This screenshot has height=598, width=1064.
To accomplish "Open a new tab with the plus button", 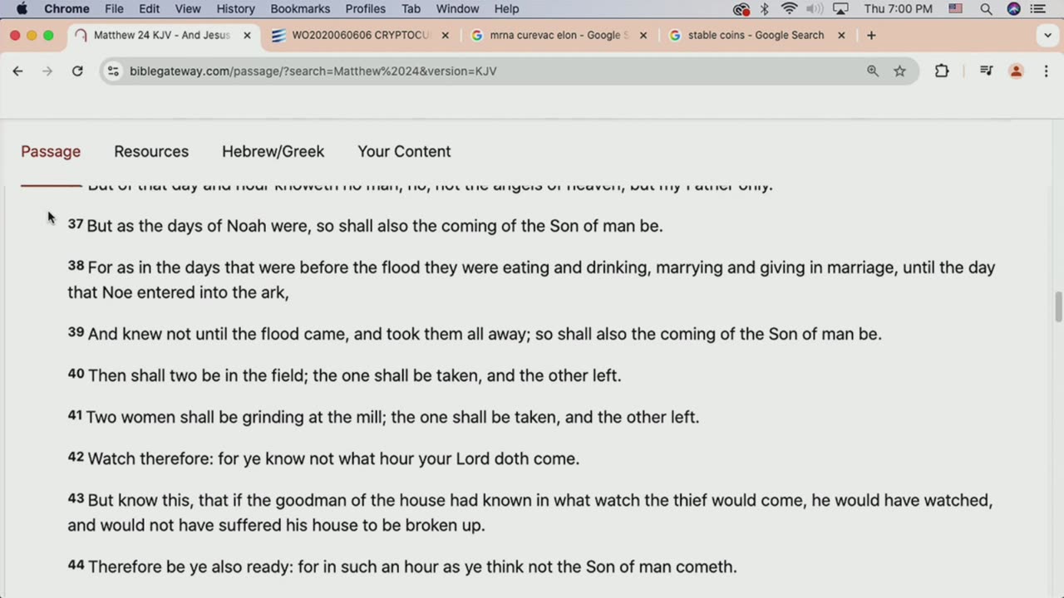I will (x=871, y=36).
